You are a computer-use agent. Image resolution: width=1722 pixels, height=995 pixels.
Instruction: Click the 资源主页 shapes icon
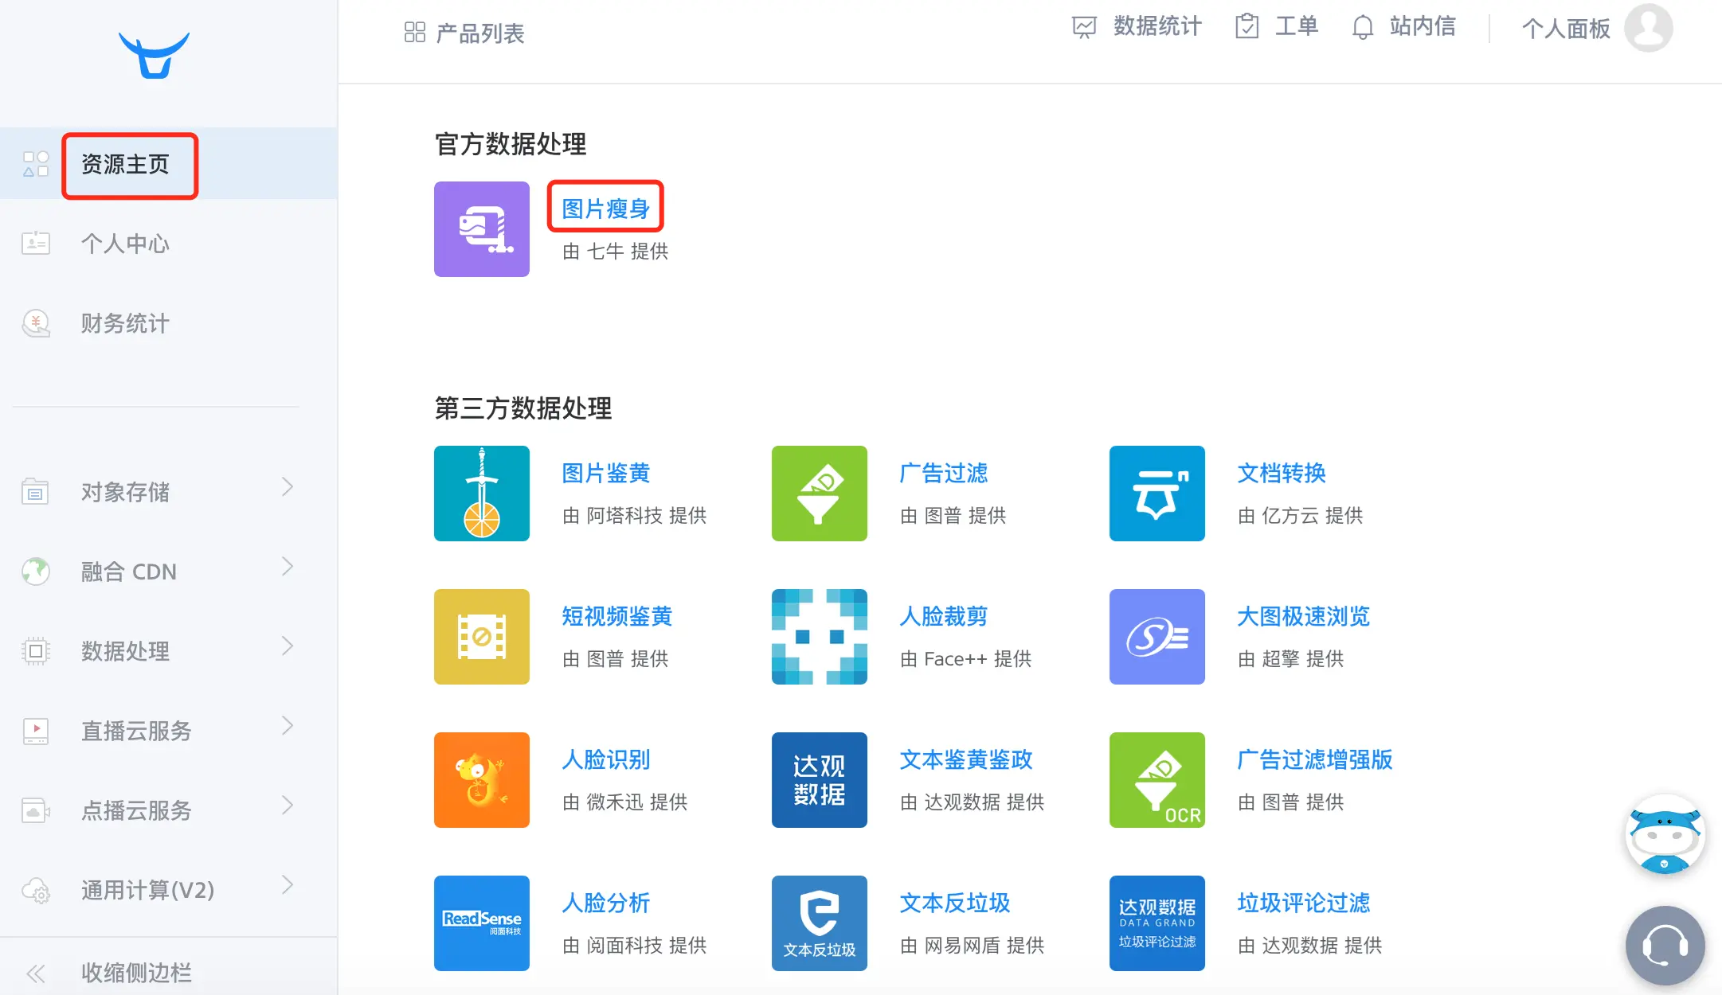[x=36, y=164]
